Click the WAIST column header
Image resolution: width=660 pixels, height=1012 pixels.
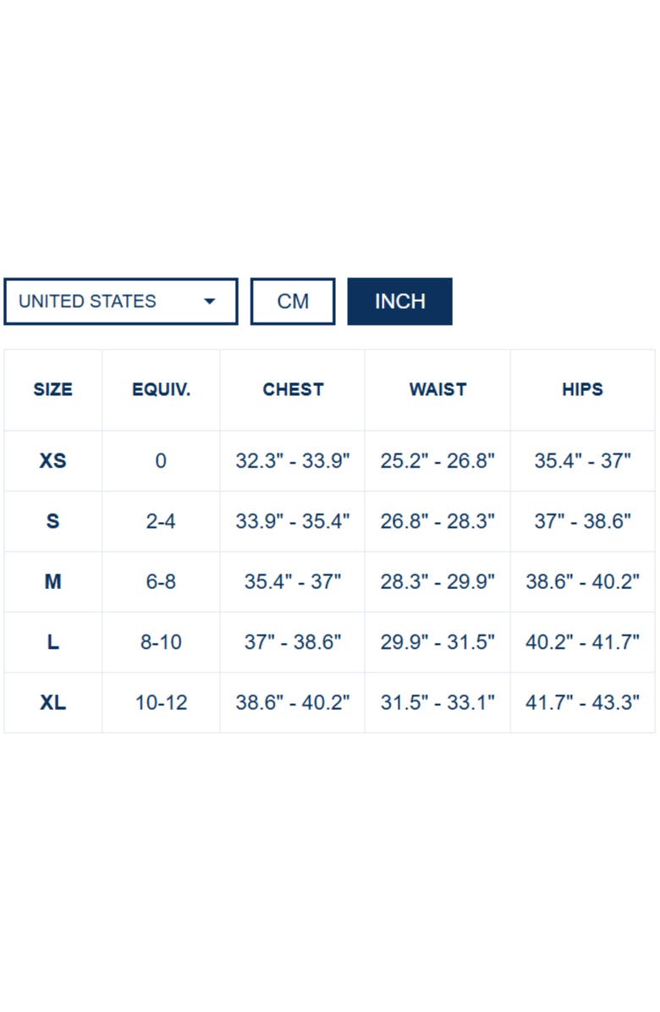tap(437, 389)
